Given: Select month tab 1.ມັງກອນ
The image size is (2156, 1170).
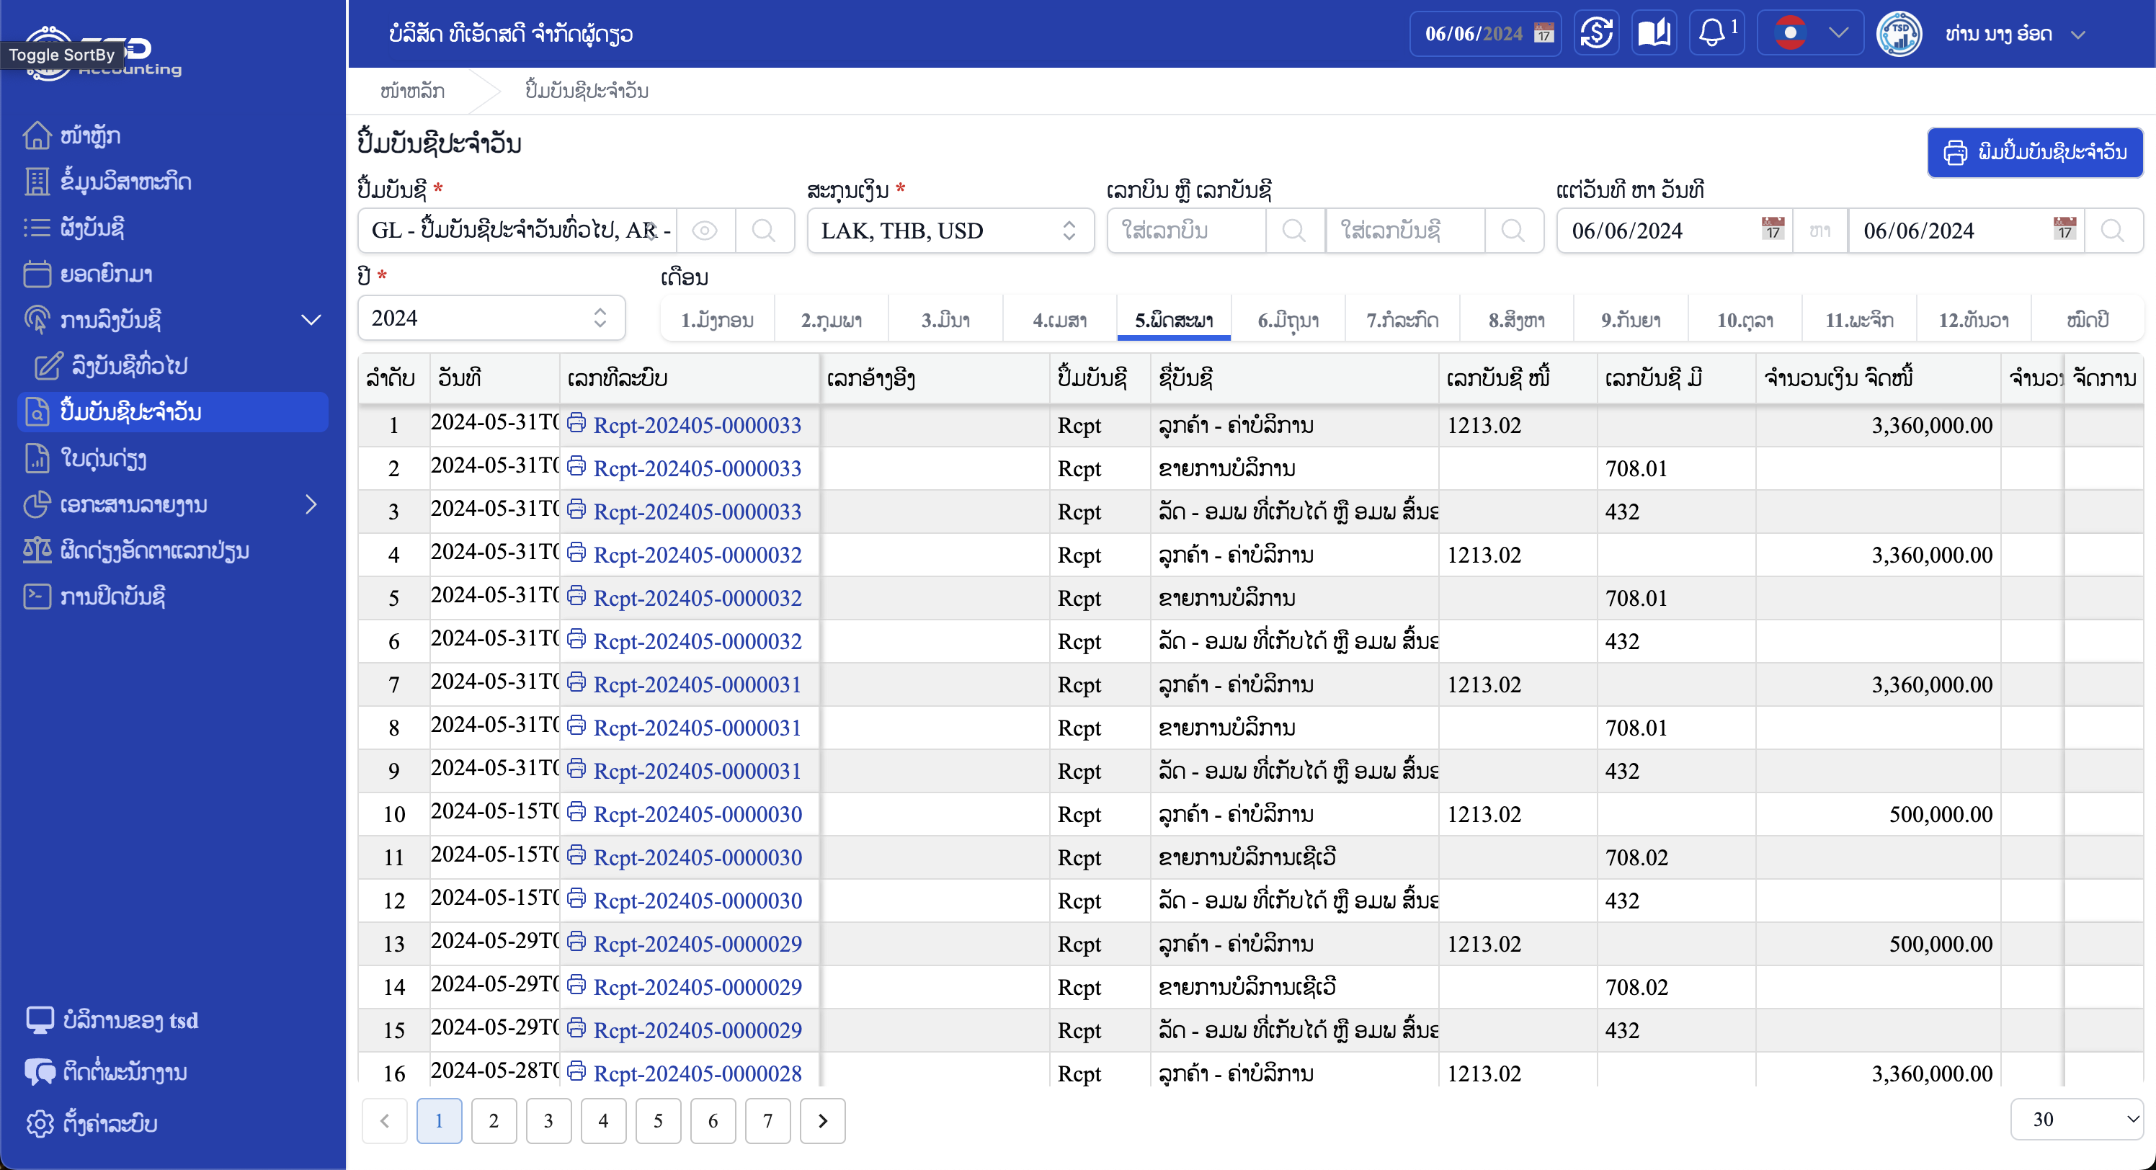Looking at the screenshot, I should [717, 319].
